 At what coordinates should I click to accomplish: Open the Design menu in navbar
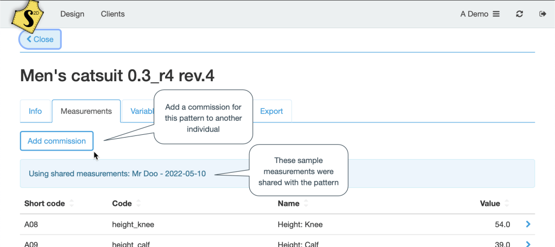tap(72, 14)
